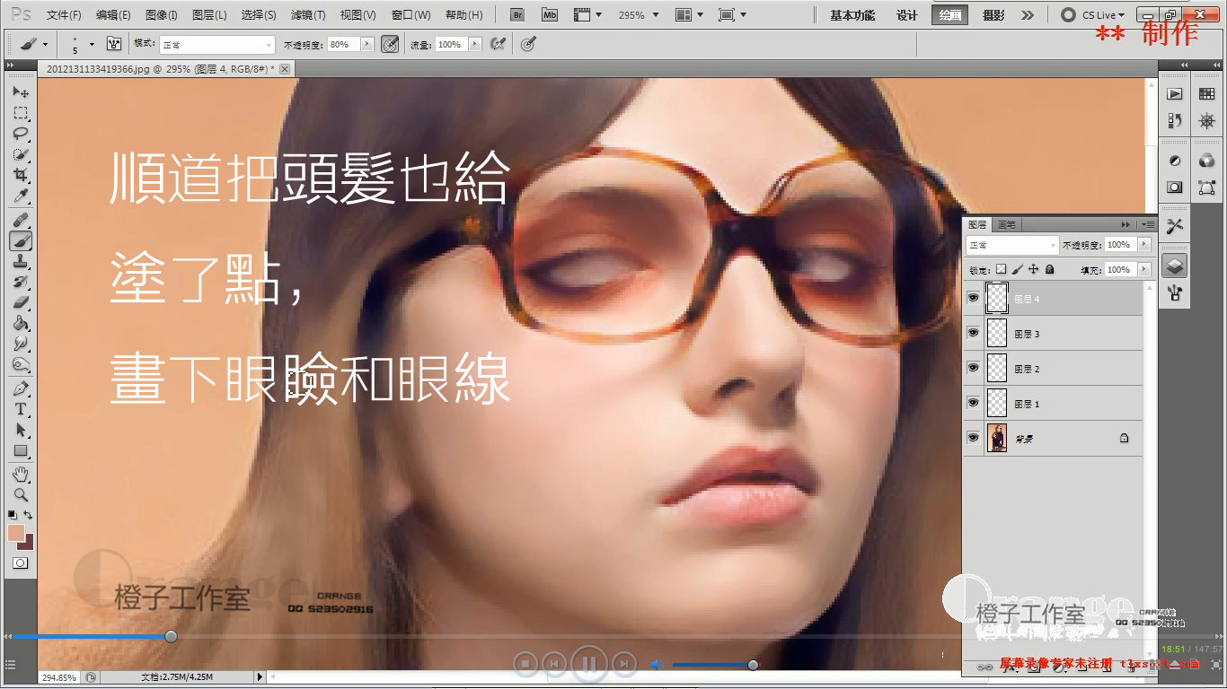Select the Zoom tool
The width and height of the screenshot is (1227, 689).
21,495
